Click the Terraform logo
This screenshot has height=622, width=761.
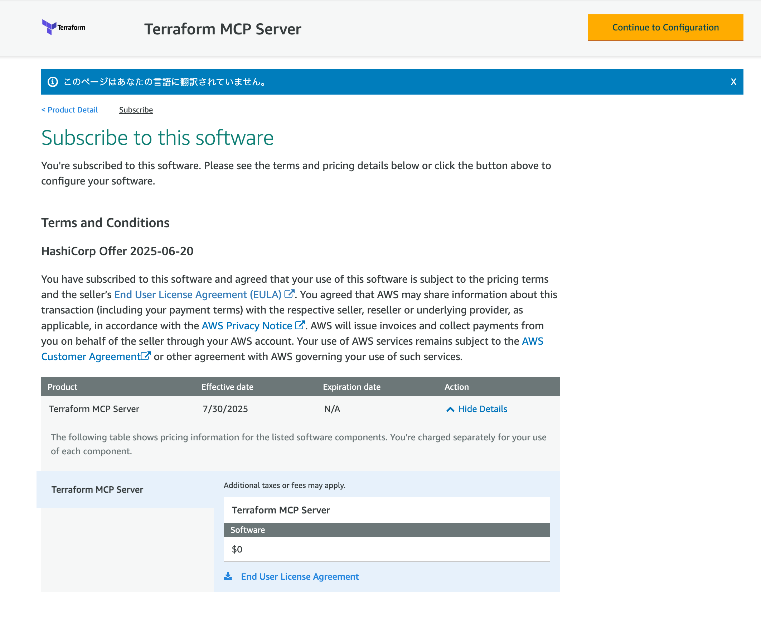click(64, 27)
